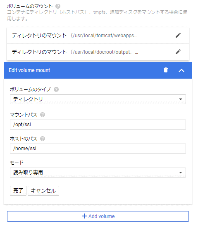Show help icon next to ホストのパス

click(x=43, y=139)
